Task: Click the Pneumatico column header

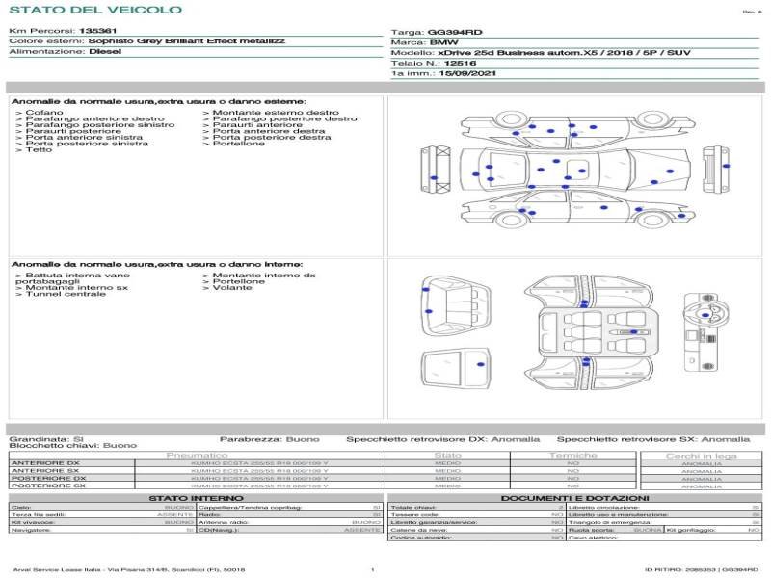Action: [x=197, y=455]
